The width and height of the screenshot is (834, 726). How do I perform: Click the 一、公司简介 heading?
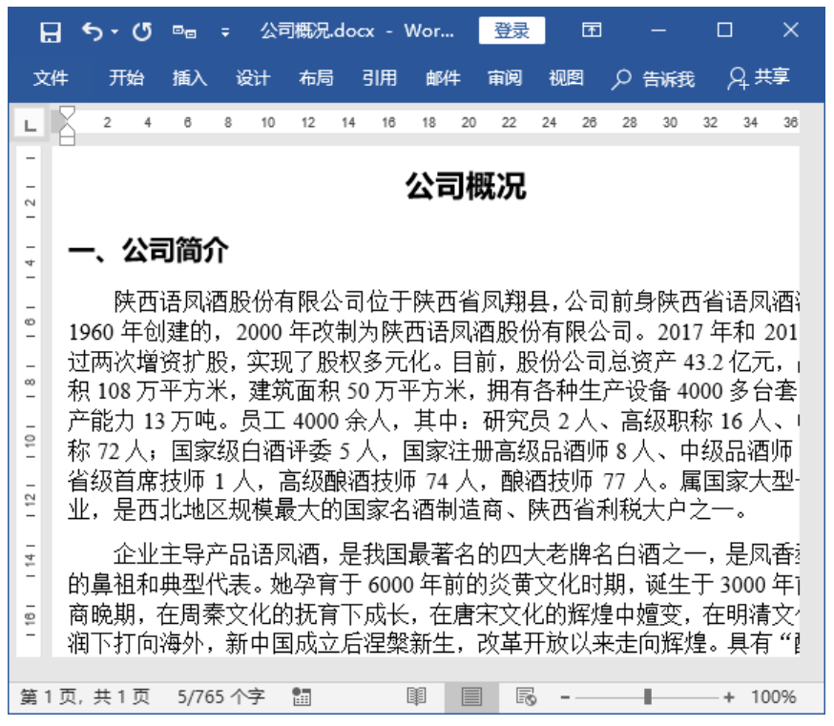click(149, 249)
